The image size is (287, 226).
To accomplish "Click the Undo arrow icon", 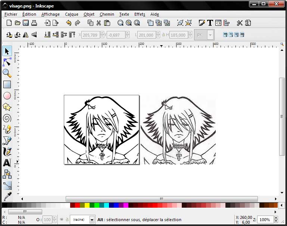I will pyautogui.click(x=69, y=23).
